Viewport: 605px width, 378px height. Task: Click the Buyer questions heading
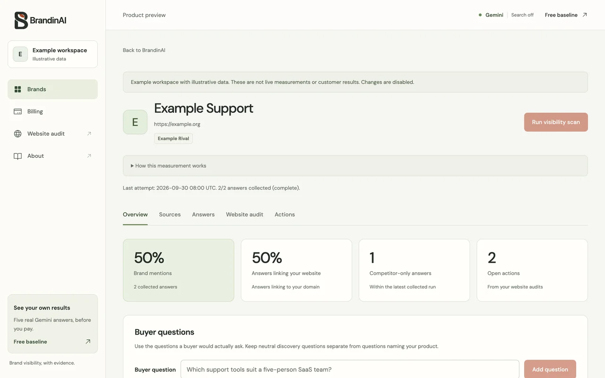pos(164,332)
